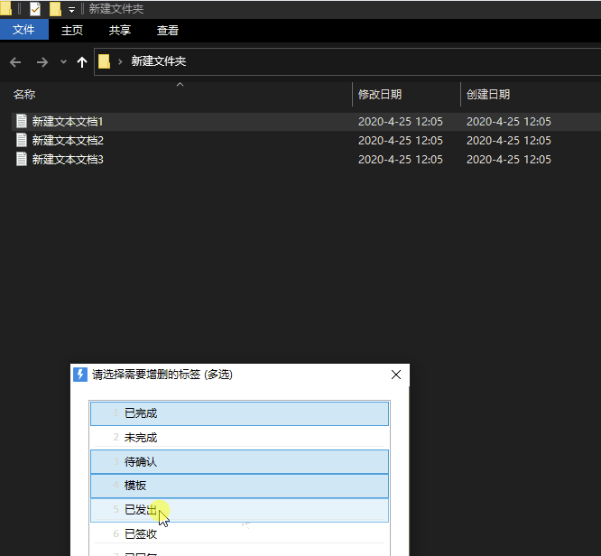Image resolution: width=601 pixels, height=556 pixels.
Task: Click the New Folder icon in title bar
Action: pyautogui.click(x=55, y=9)
